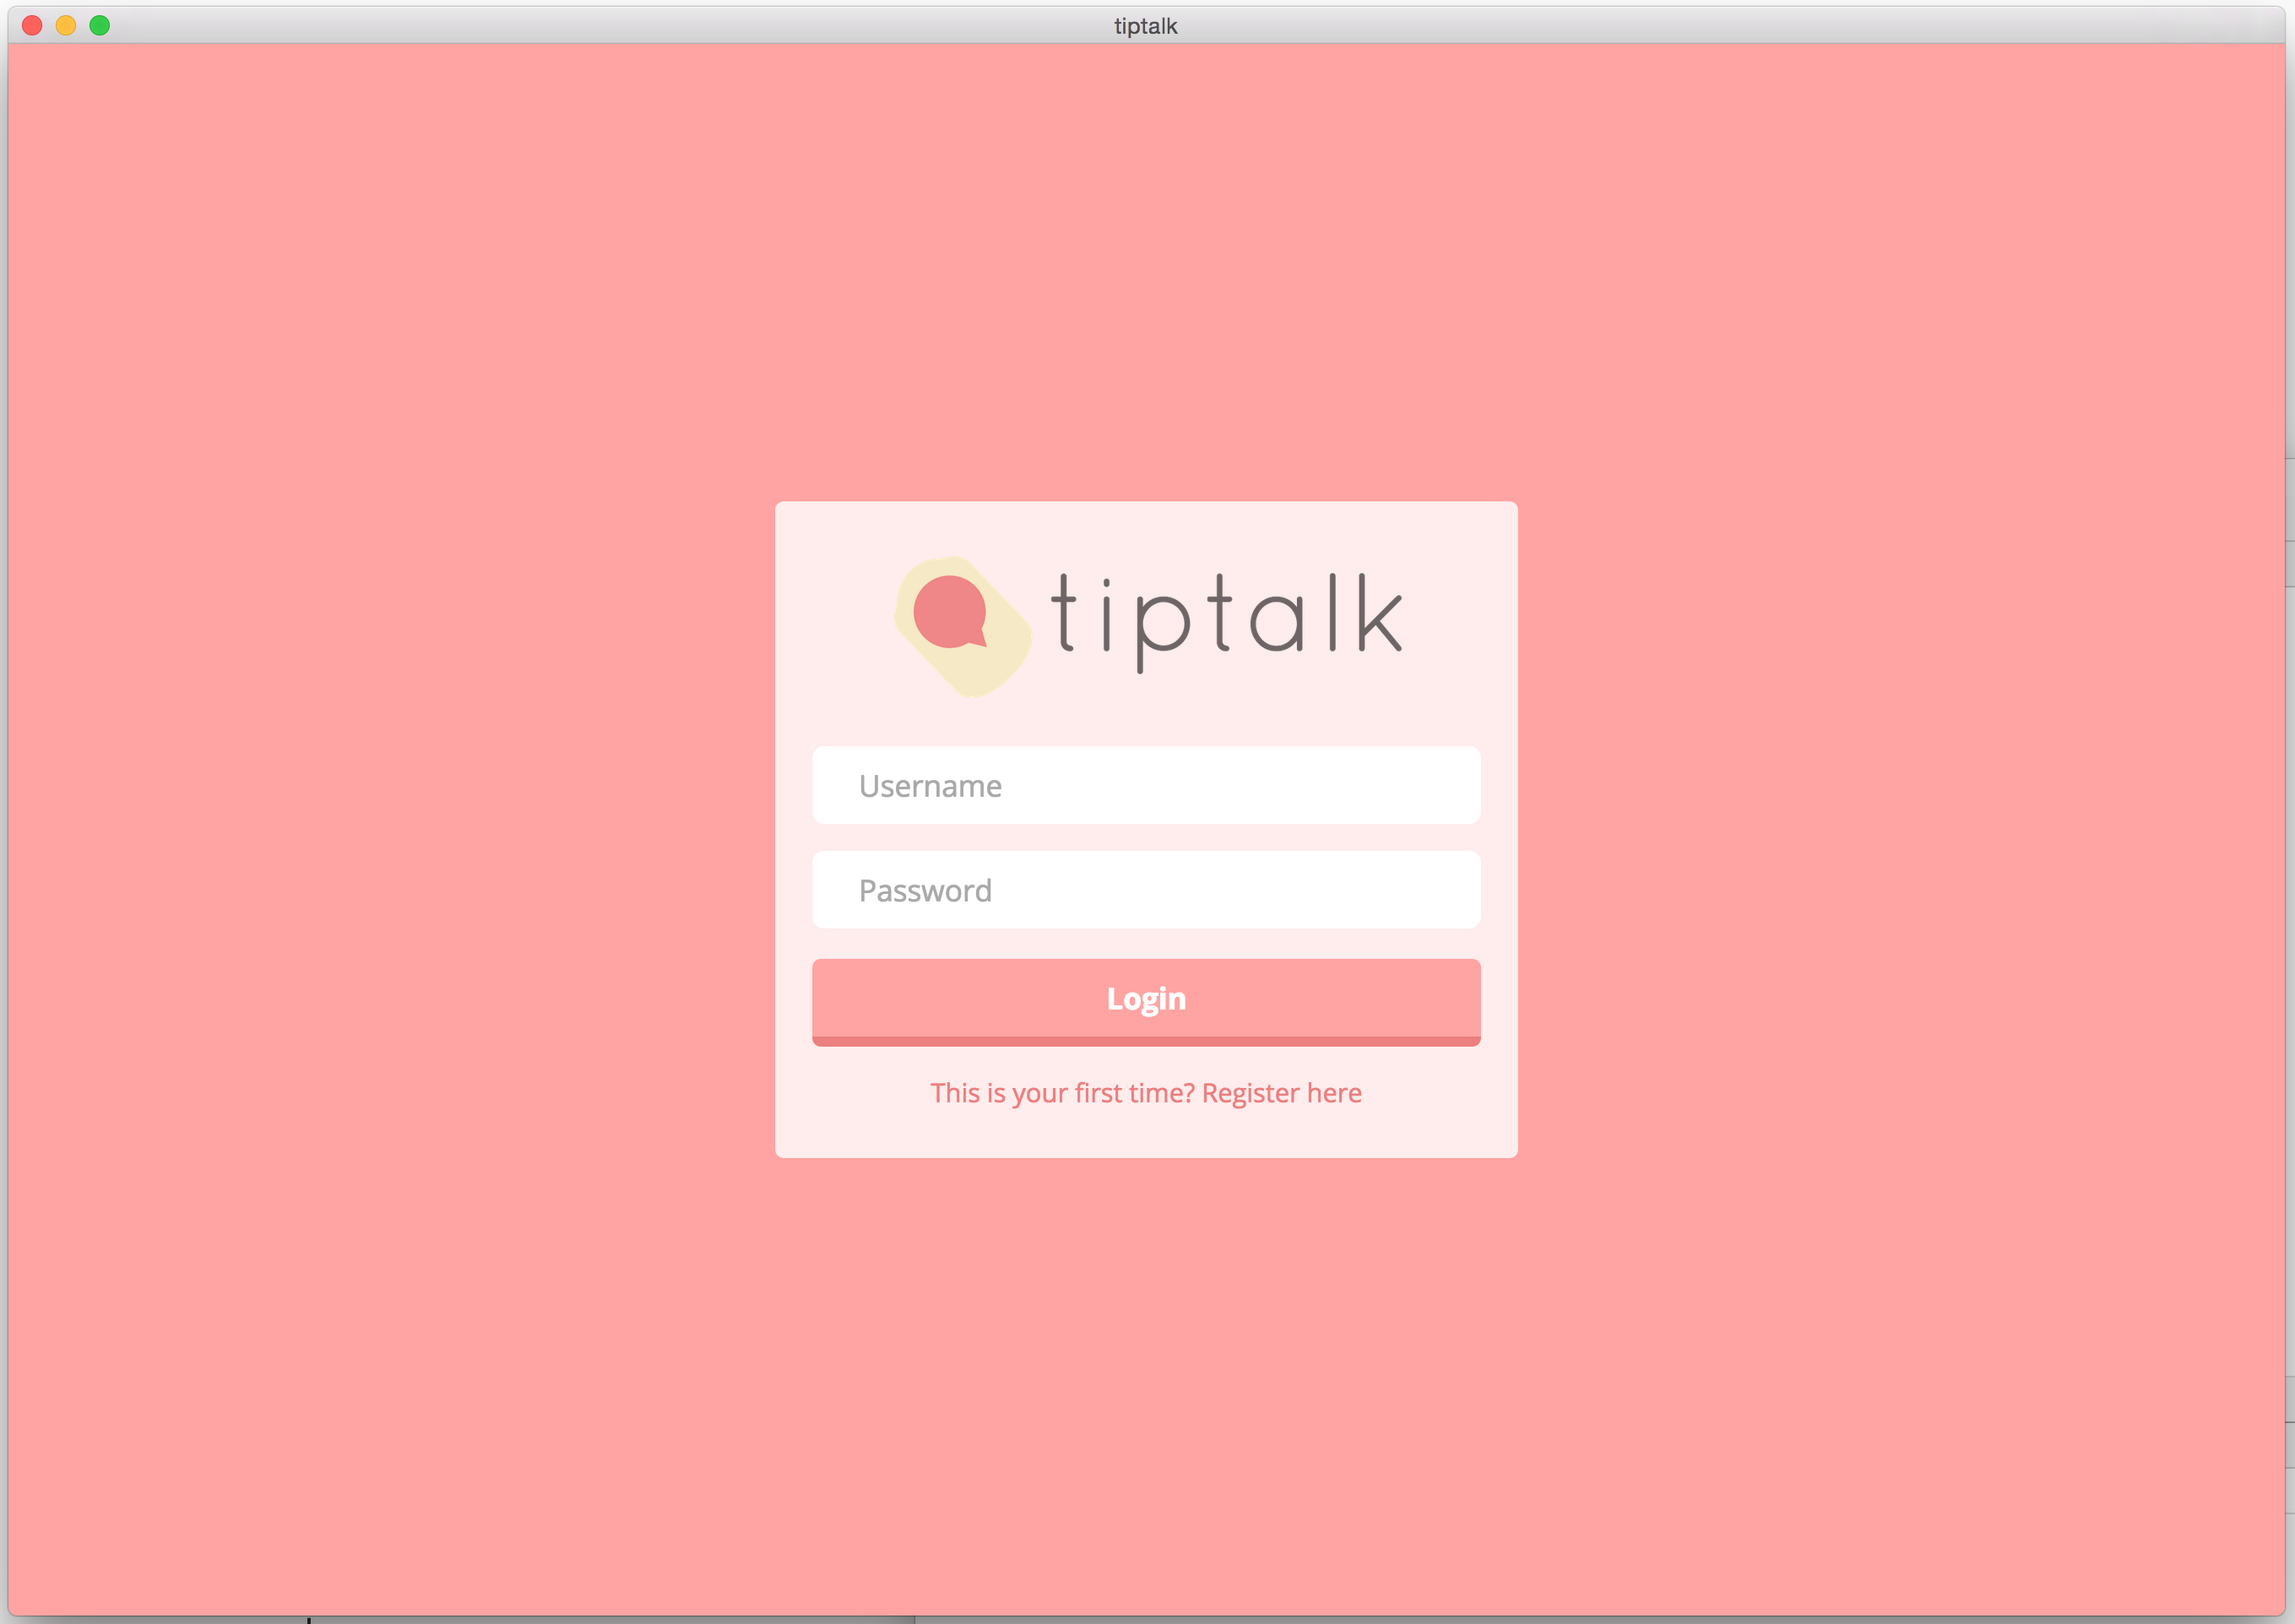Image resolution: width=2295 pixels, height=1624 pixels.
Task: Click dark bottom edge of Login button
Action: point(1146,1041)
